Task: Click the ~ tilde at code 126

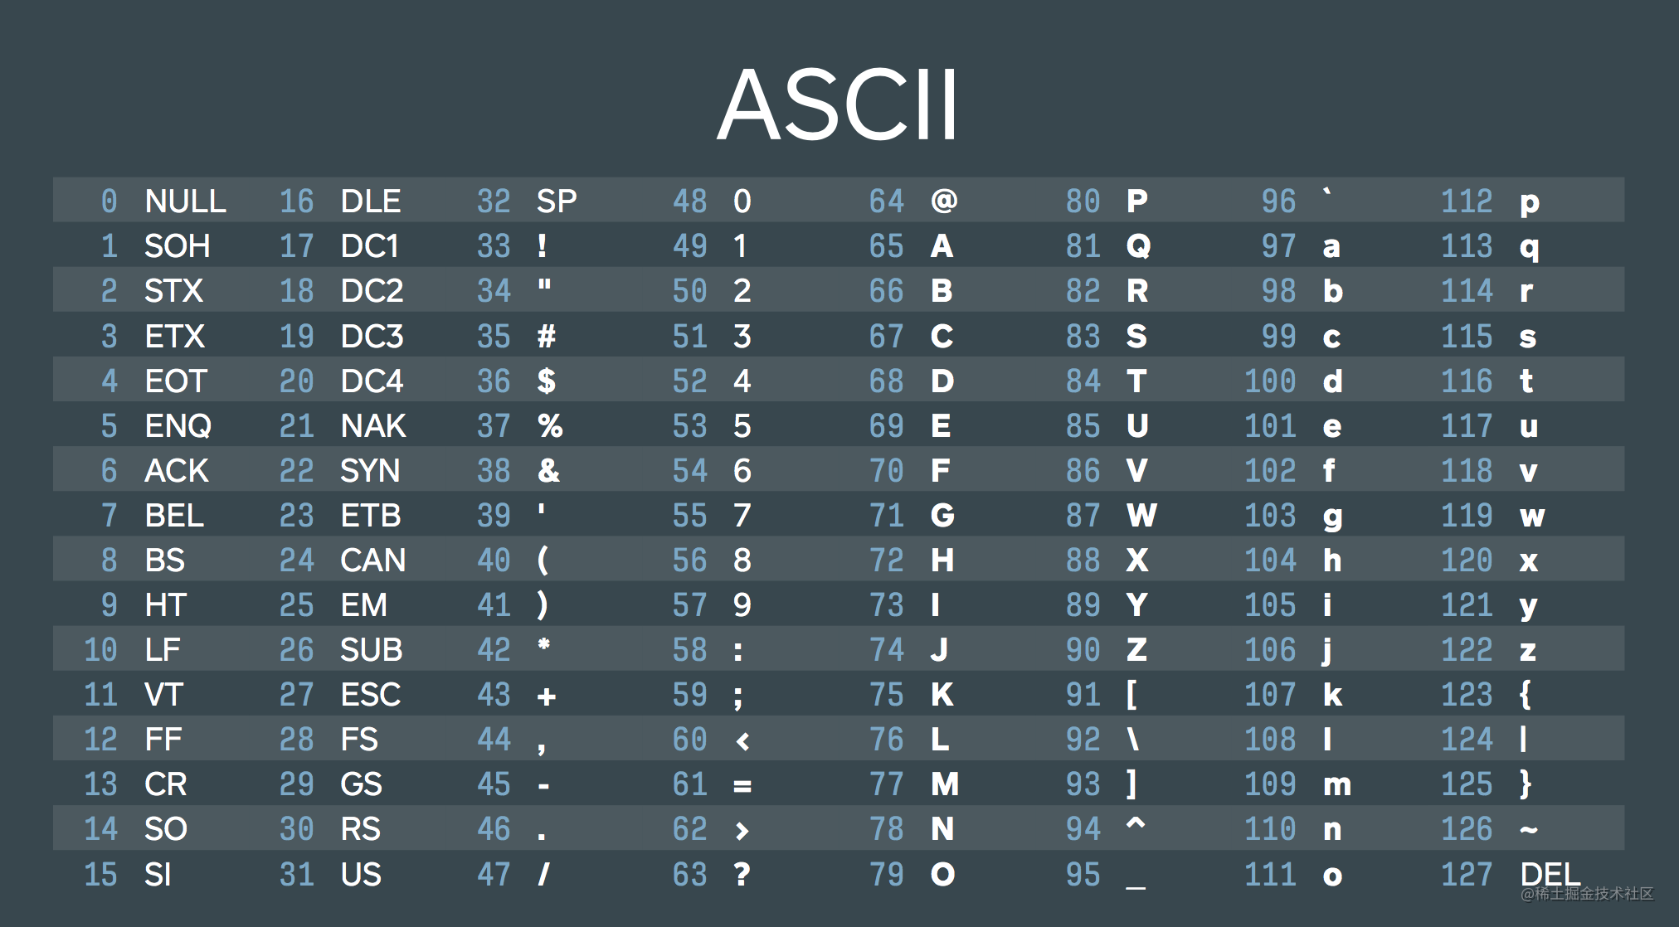Action: (1529, 829)
